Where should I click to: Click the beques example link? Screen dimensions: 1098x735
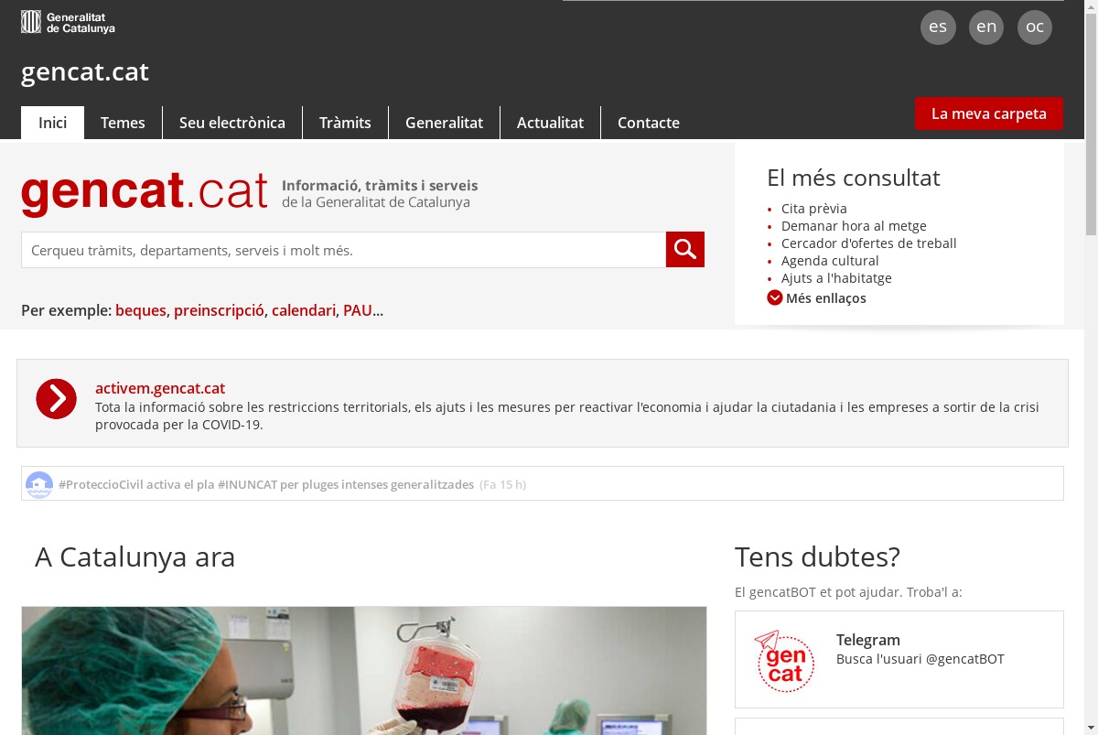pos(141,310)
